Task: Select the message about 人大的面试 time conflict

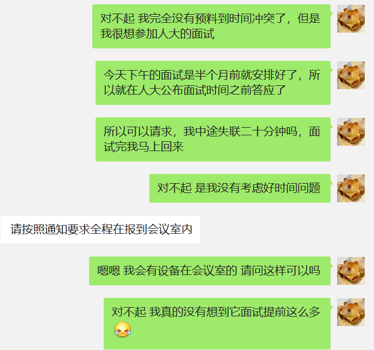Action: [x=211, y=26]
